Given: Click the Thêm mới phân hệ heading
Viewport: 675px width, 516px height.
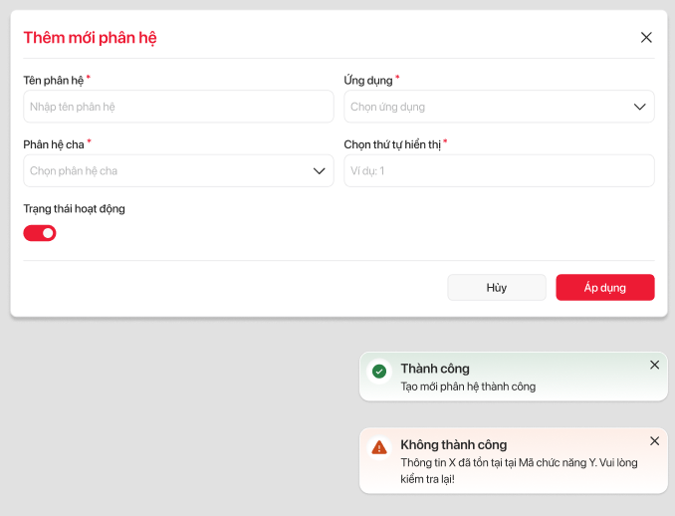Looking at the screenshot, I should point(90,38).
